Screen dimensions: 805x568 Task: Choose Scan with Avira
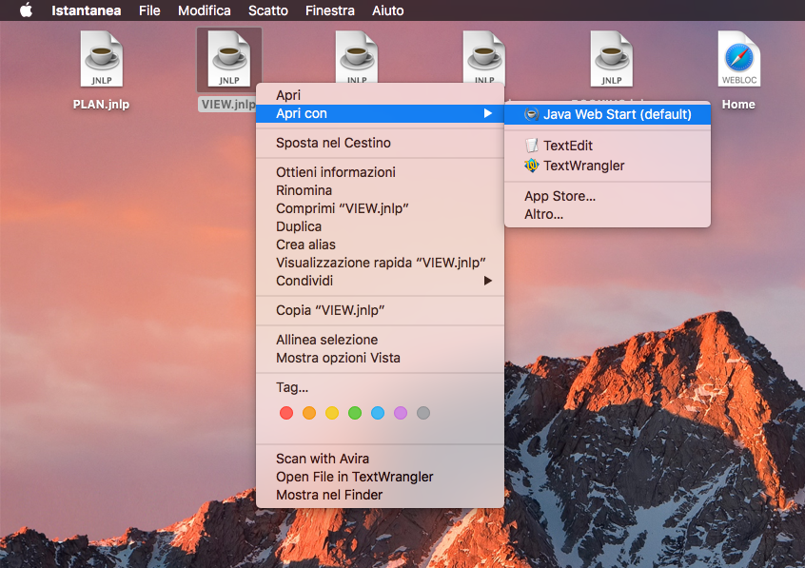tap(380, 459)
